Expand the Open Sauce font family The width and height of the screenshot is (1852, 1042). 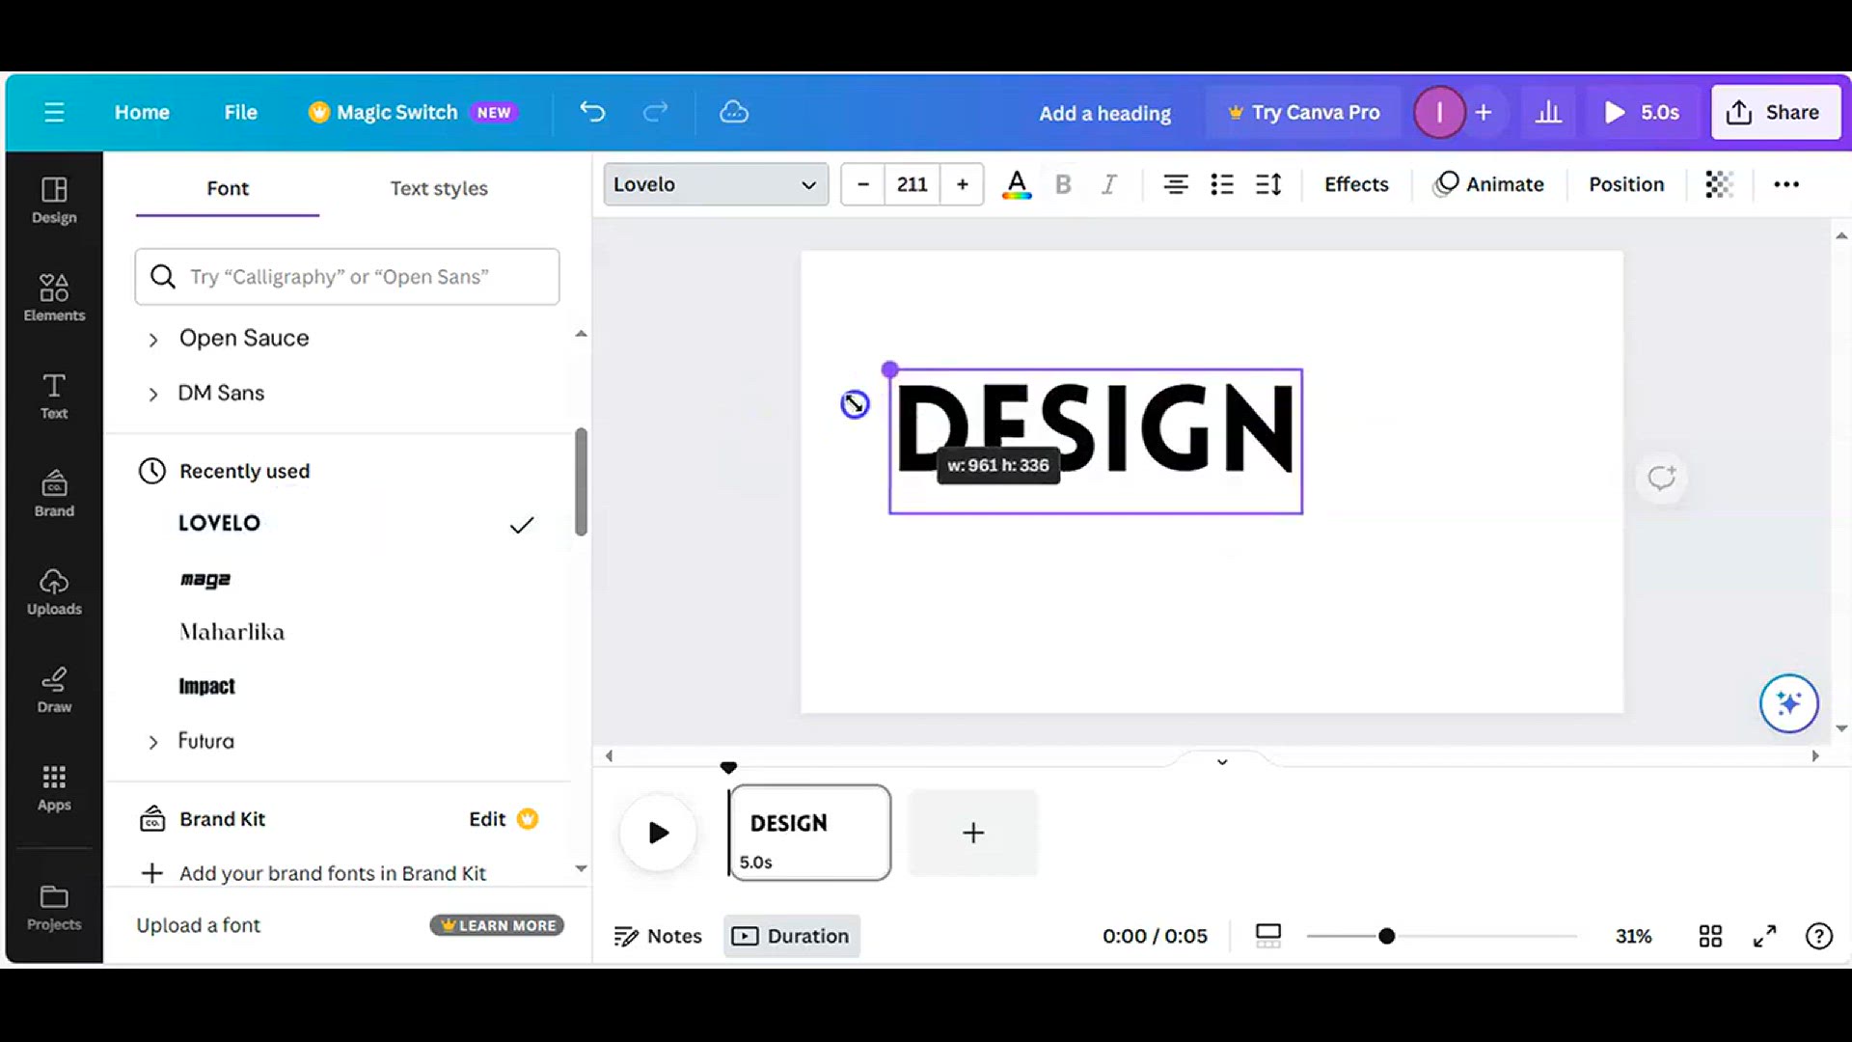tap(152, 340)
